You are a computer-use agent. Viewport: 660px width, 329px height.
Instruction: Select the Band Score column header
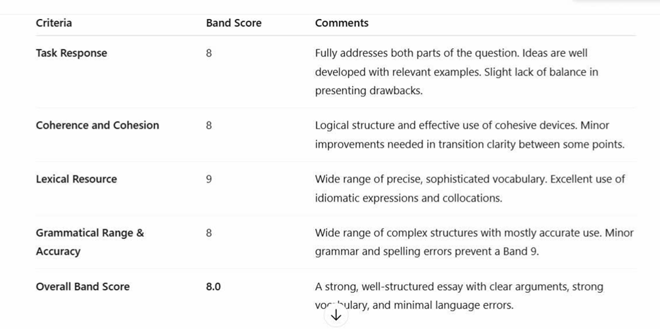click(x=234, y=23)
